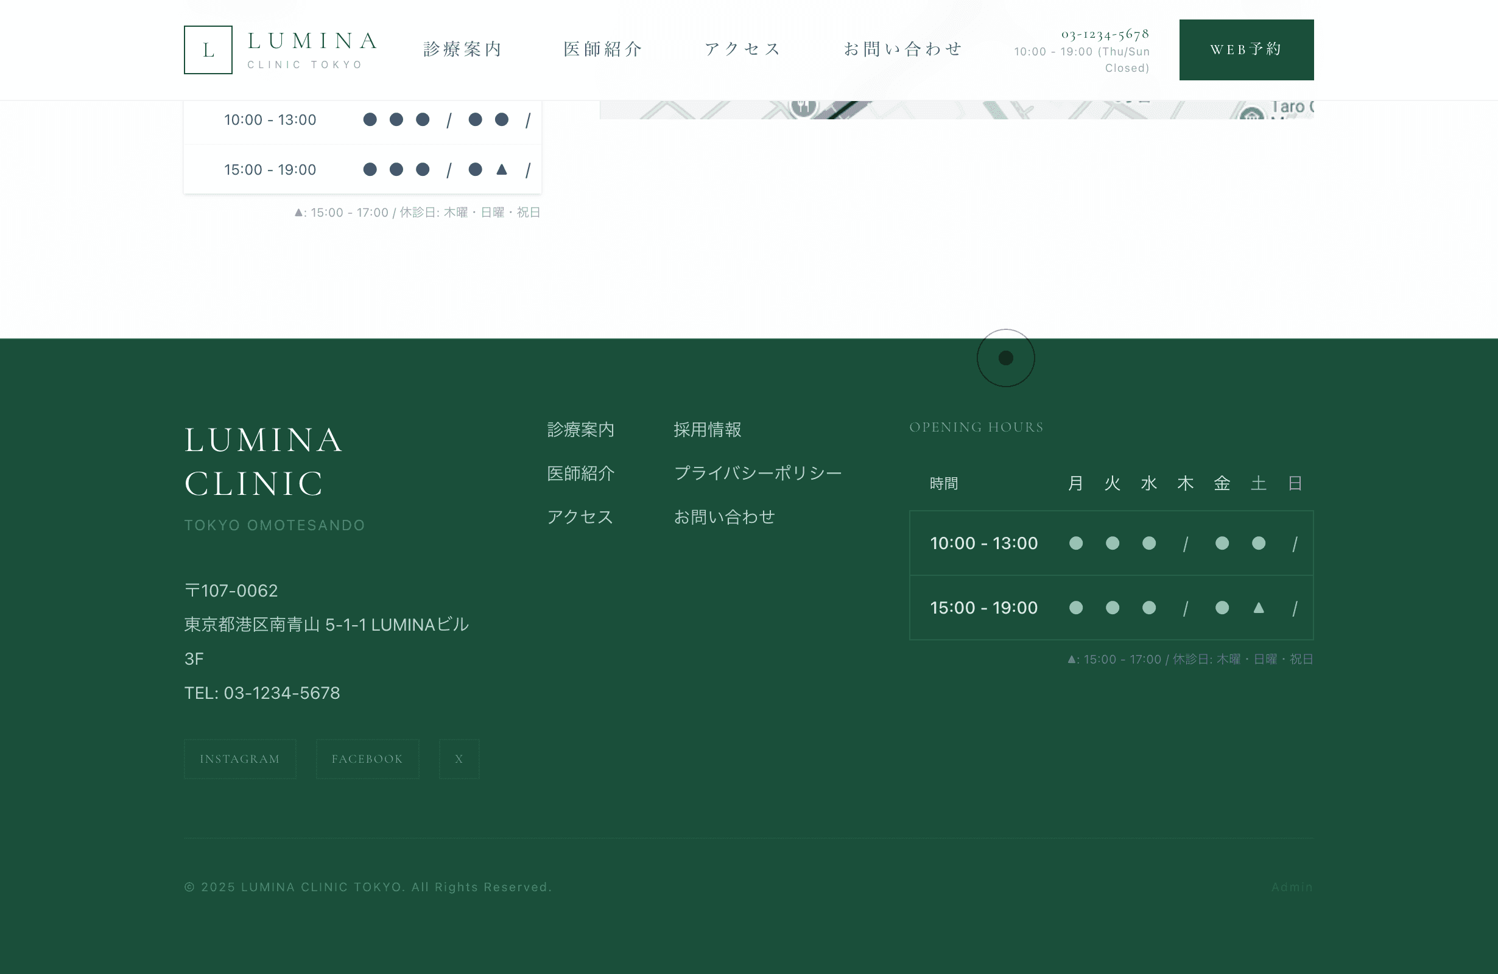
Task: Open the 採用情報 footer link
Action: 708,430
